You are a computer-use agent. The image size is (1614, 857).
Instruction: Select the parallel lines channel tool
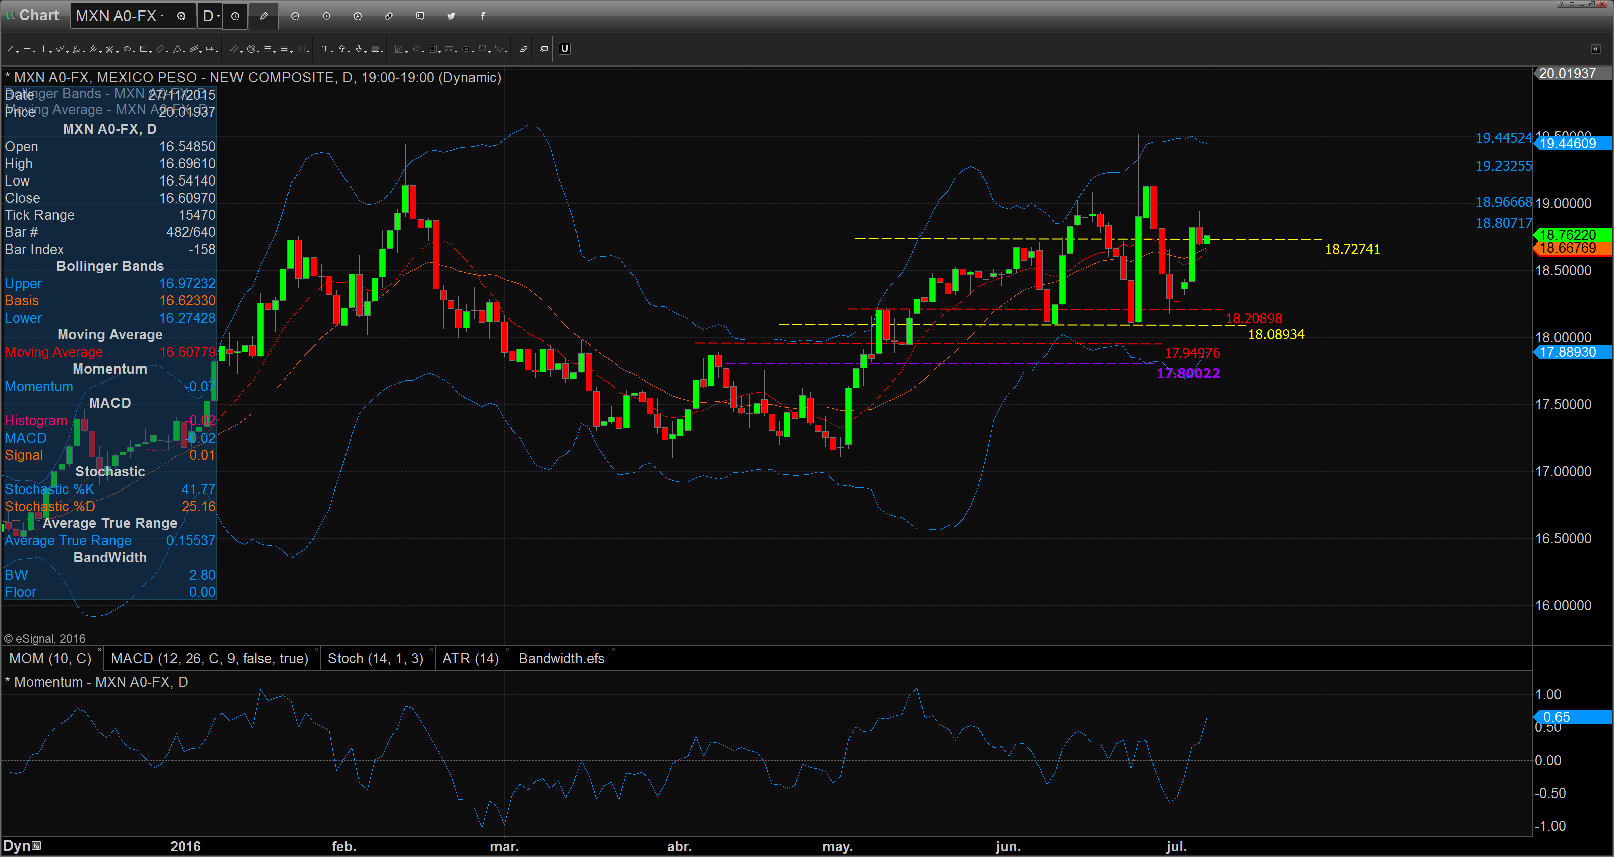coord(235,49)
